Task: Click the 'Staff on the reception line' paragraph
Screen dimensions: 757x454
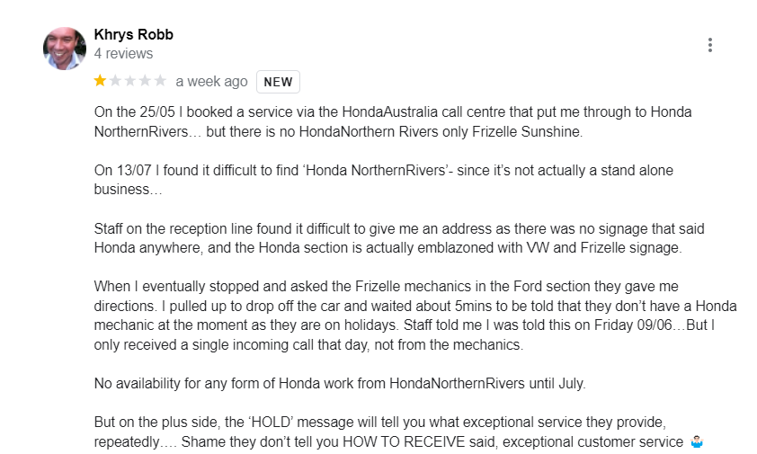Action: point(399,238)
